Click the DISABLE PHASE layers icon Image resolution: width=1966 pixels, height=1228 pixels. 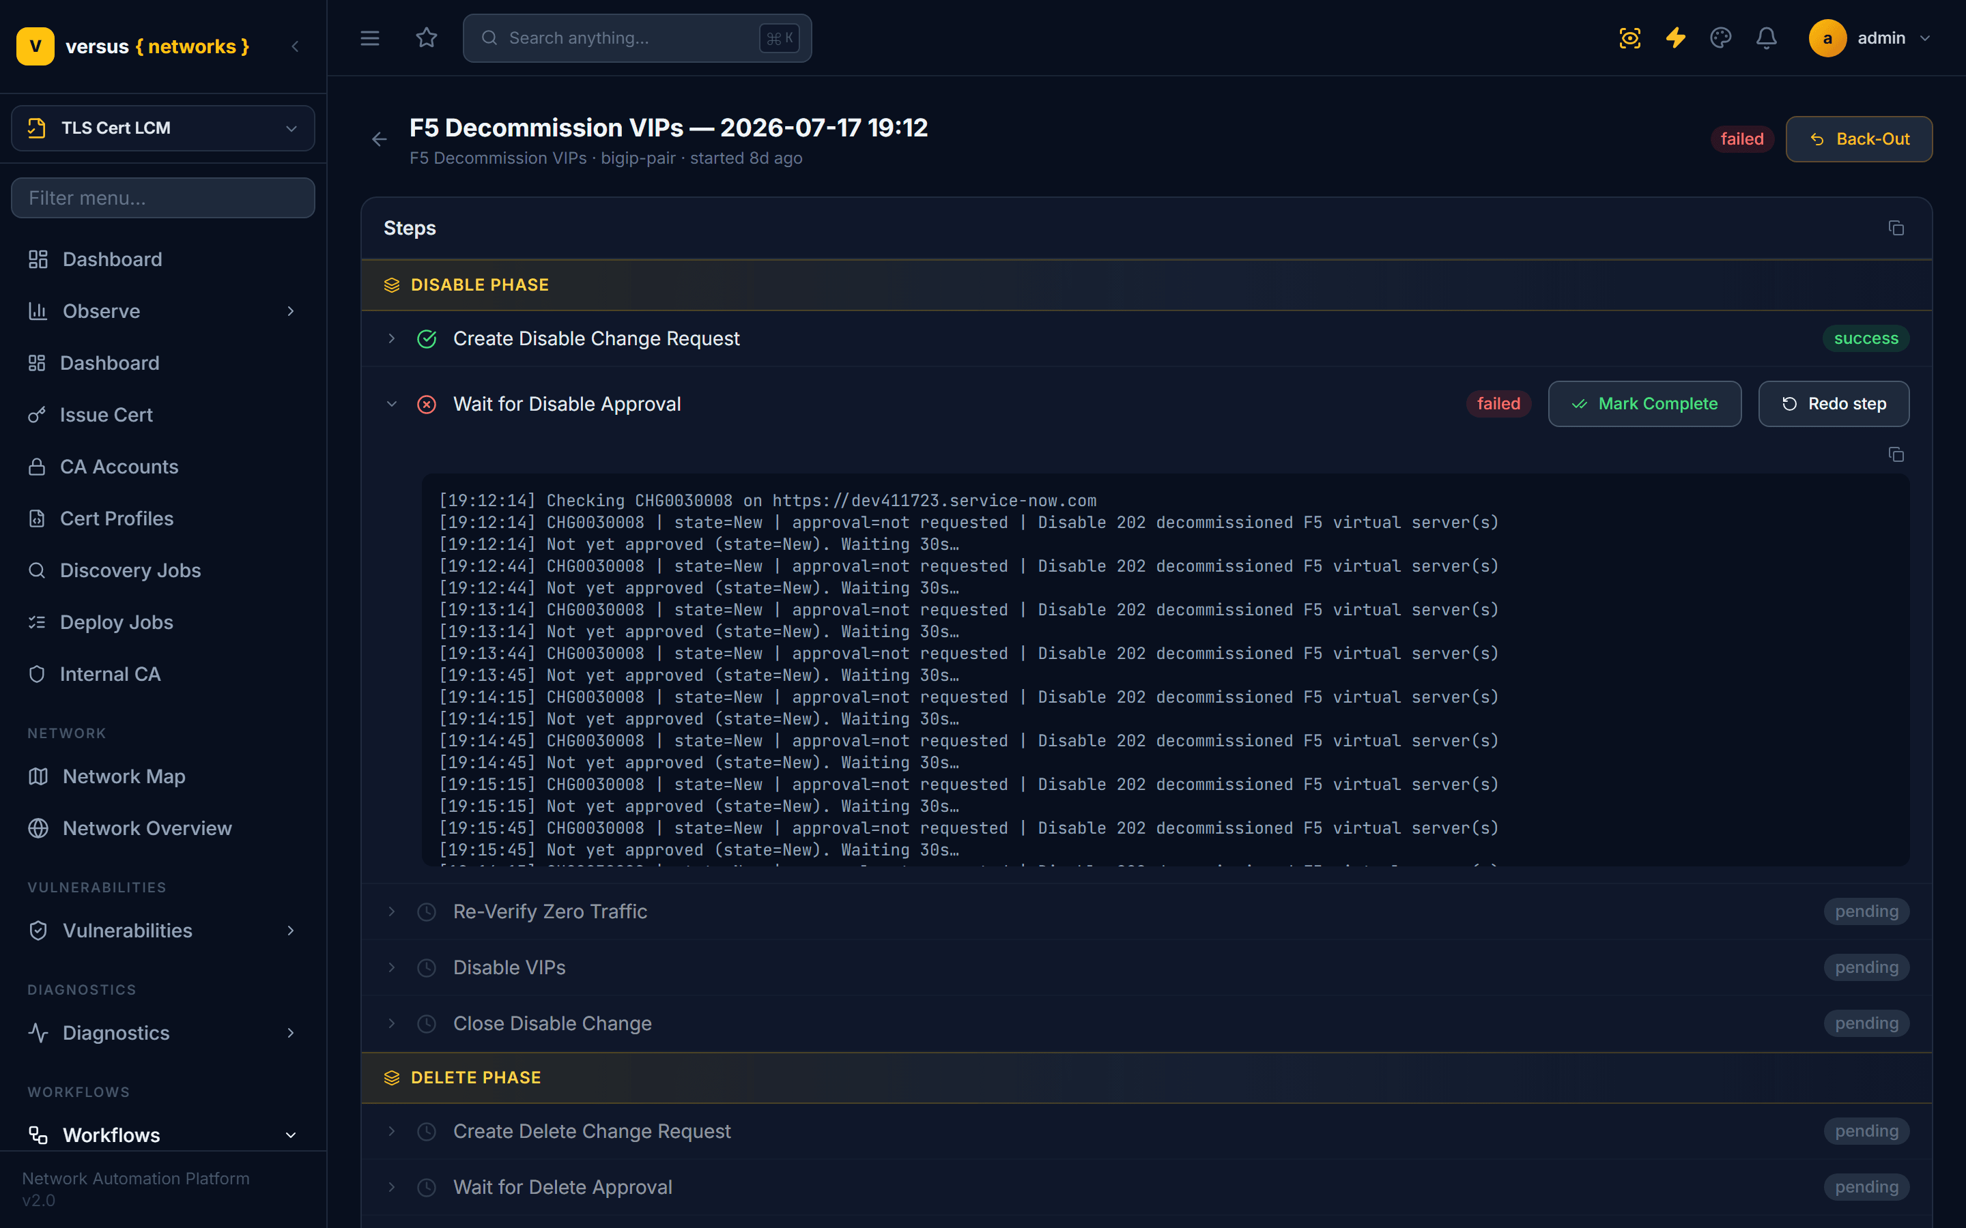coord(392,285)
